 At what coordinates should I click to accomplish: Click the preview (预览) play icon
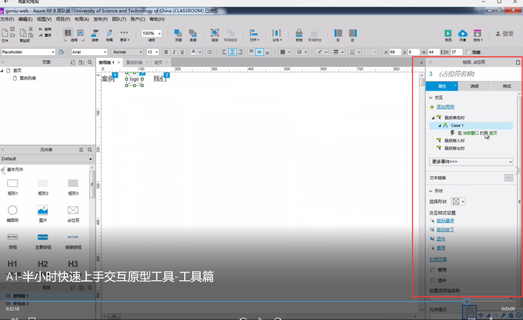pos(448,33)
